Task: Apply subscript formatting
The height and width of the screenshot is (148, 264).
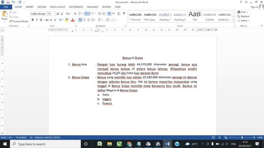Action: [x=51, y=20]
